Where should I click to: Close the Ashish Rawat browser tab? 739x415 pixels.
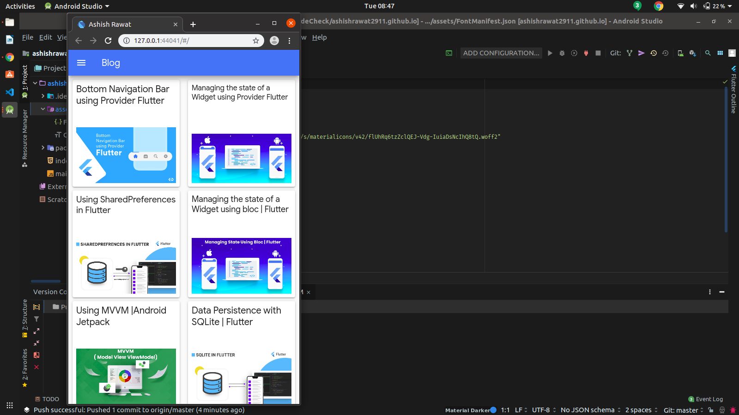pyautogui.click(x=176, y=24)
